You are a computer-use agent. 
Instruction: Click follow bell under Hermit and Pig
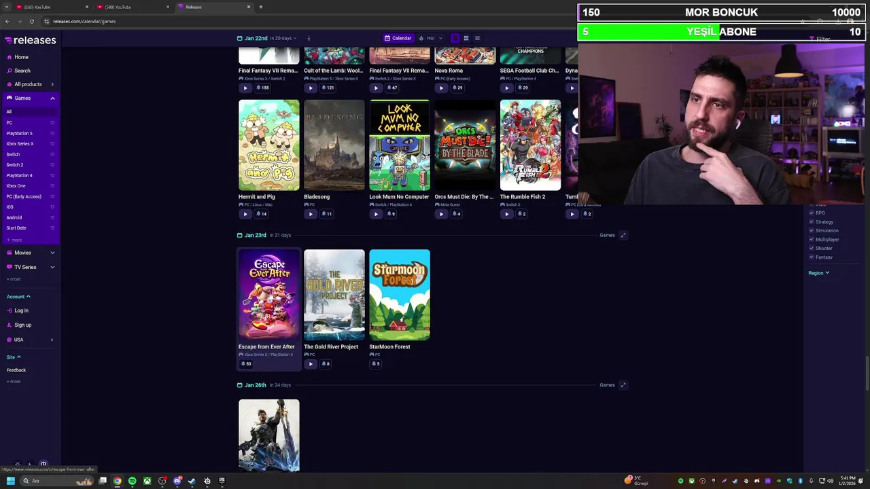point(261,214)
